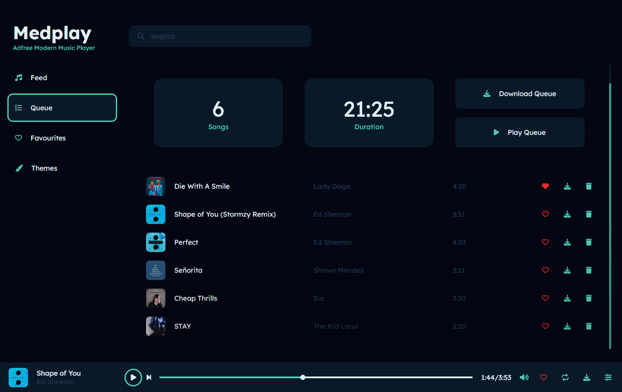Remove Cheap Thrills using trash icon

(x=588, y=298)
